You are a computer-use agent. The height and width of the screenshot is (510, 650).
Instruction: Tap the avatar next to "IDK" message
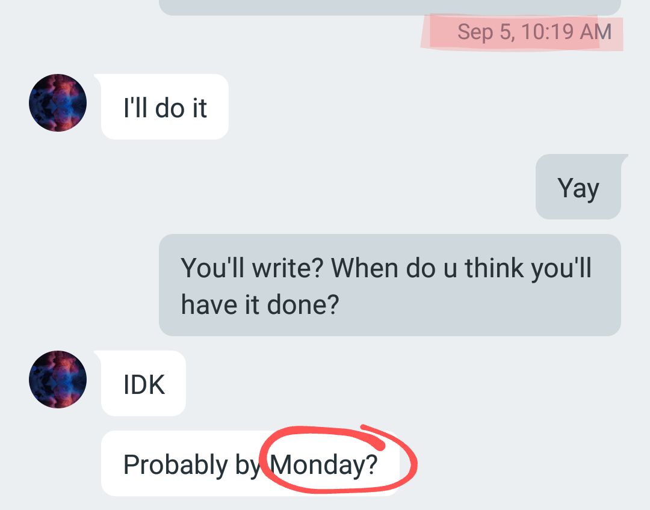pyautogui.click(x=58, y=379)
